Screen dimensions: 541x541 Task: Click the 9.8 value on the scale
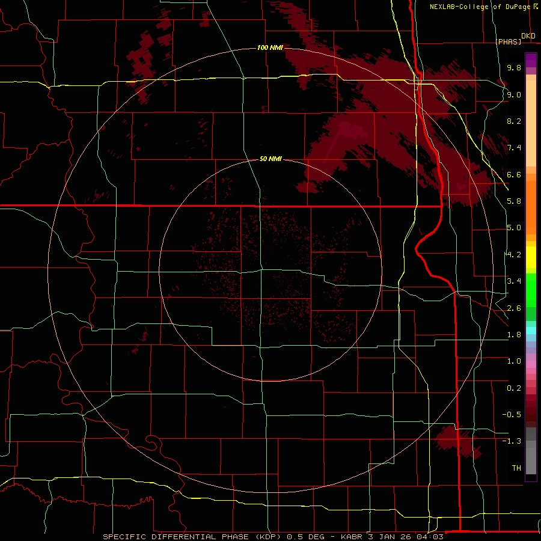(x=514, y=67)
